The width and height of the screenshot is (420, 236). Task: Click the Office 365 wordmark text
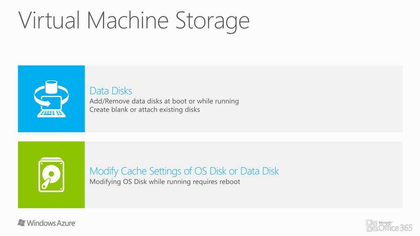coord(395,228)
